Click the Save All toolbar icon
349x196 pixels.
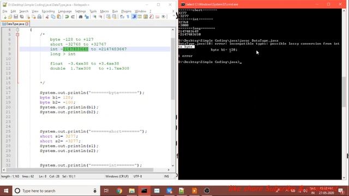coord(22,17)
